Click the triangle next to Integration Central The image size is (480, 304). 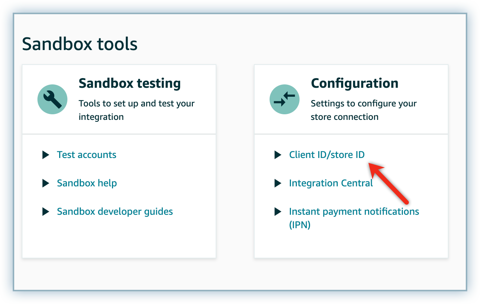278,183
